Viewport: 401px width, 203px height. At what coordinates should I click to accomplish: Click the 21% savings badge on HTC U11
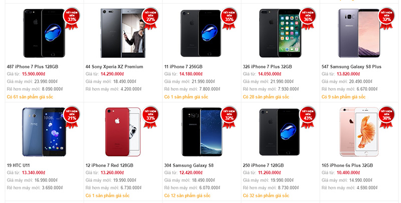coord(72,117)
